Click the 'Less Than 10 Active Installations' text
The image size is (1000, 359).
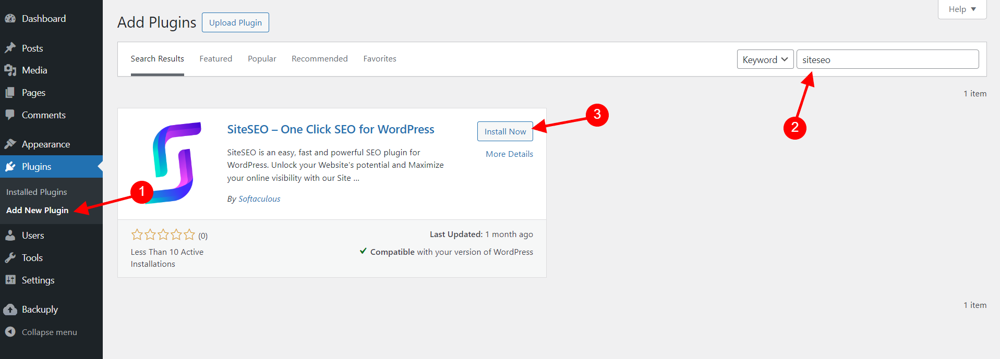click(x=167, y=258)
